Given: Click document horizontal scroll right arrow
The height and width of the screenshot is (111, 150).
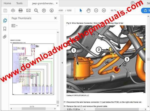Looking at the screenshot, I should (x=146, y=109).
